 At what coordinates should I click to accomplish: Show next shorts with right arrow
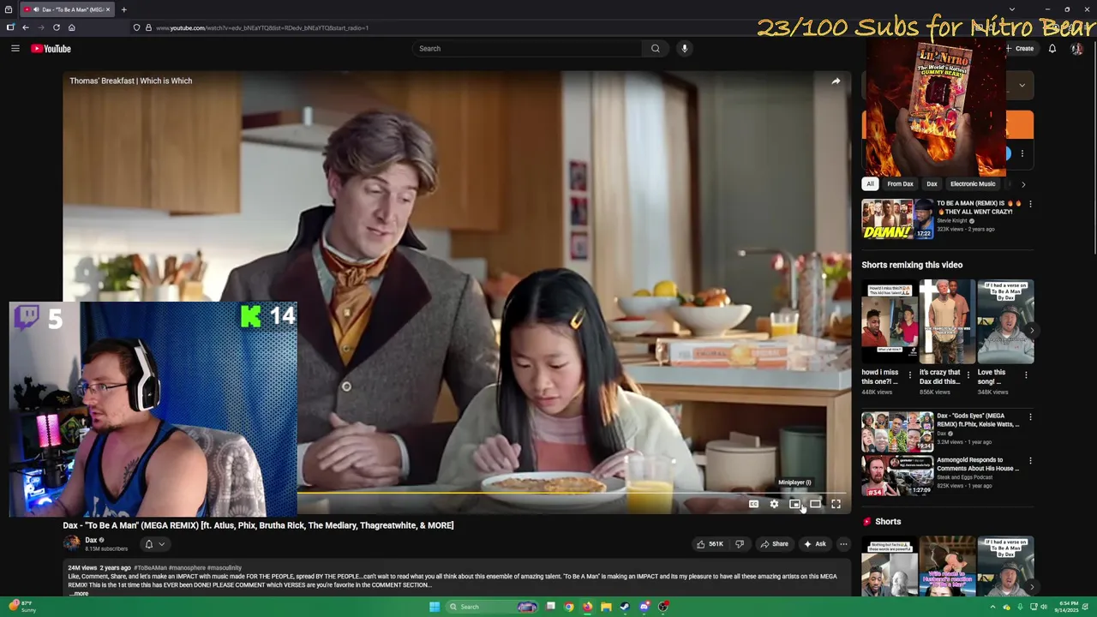(1032, 330)
